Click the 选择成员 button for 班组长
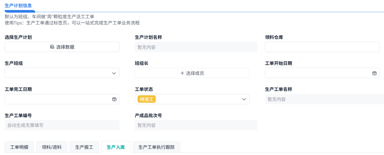The image size is (384, 155). [x=192, y=73]
